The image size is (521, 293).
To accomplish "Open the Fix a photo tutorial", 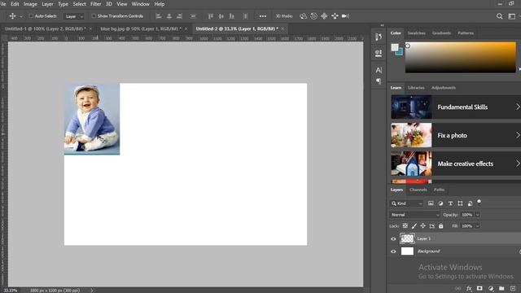I will [x=456, y=135].
